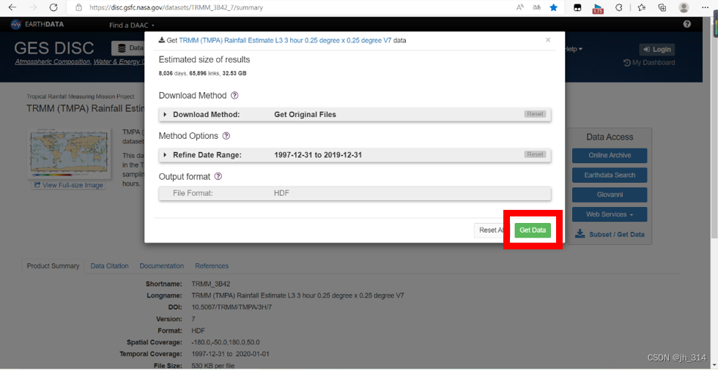Click the GES DISC title
Viewport: 718px width, 370px height.
54,48
